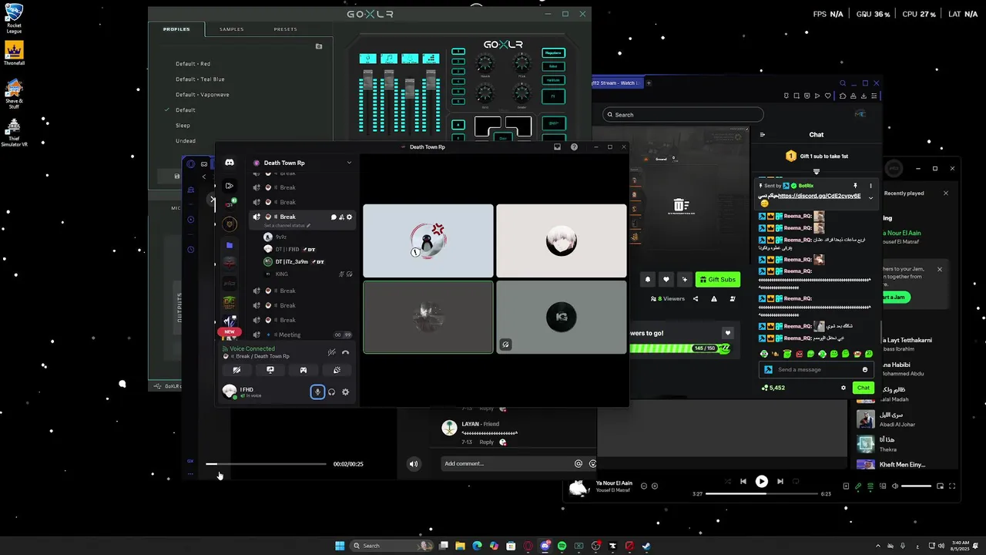Open GoXLR Profiles tab
The width and height of the screenshot is (986, 555).
click(x=176, y=29)
